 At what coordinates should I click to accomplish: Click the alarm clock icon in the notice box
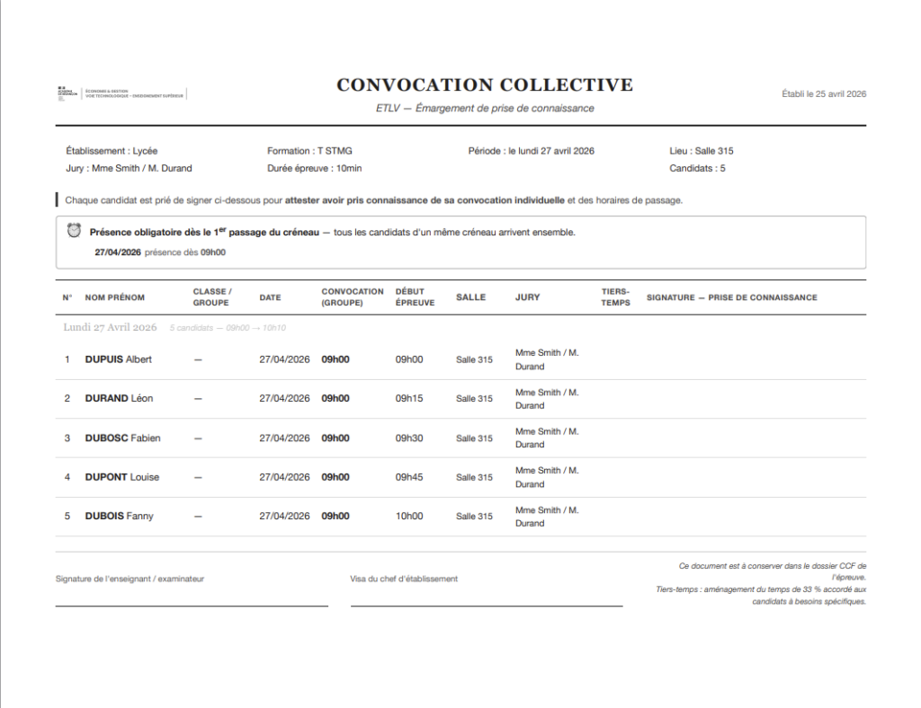[x=74, y=231]
